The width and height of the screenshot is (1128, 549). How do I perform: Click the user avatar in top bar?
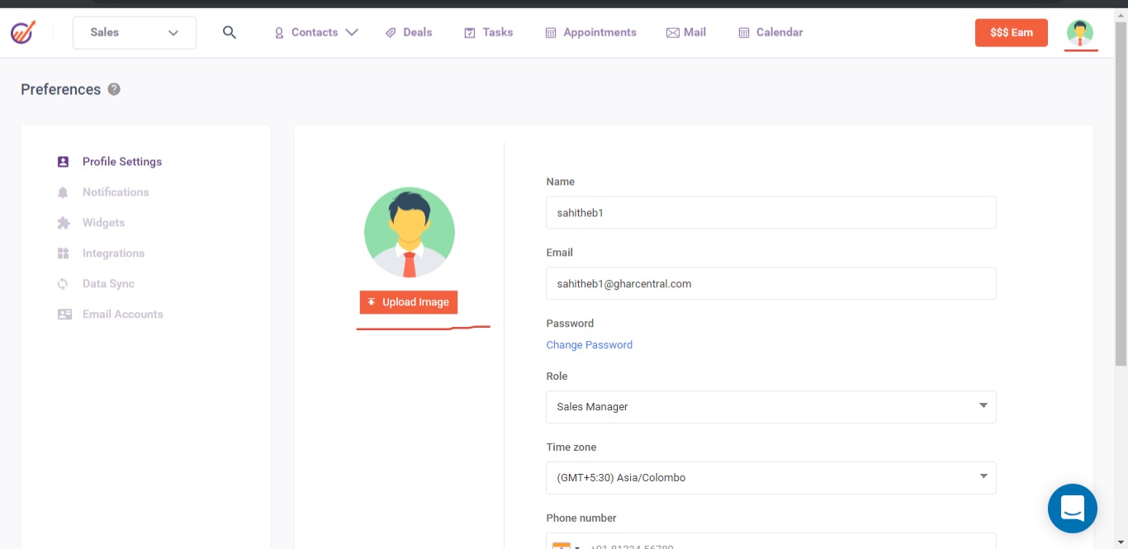(x=1079, y=33)
